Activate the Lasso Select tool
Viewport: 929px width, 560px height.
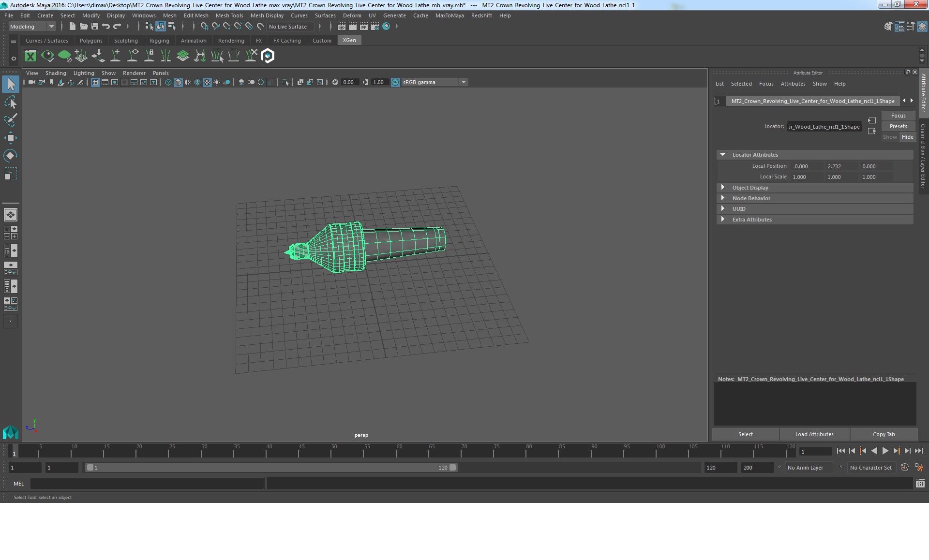pyautogui.click(x=11, y=102)
